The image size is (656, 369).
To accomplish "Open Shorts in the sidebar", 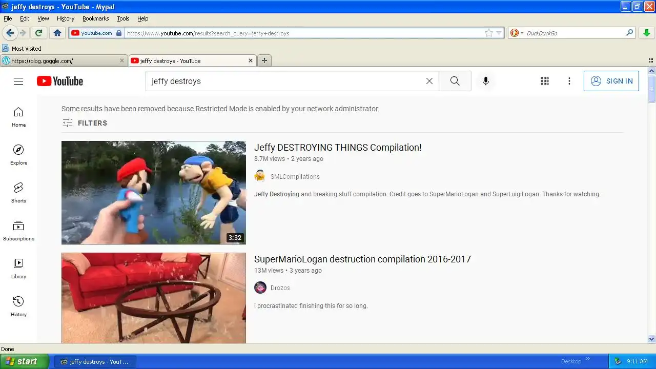I will pyautogui.click(x=18, y=193).
